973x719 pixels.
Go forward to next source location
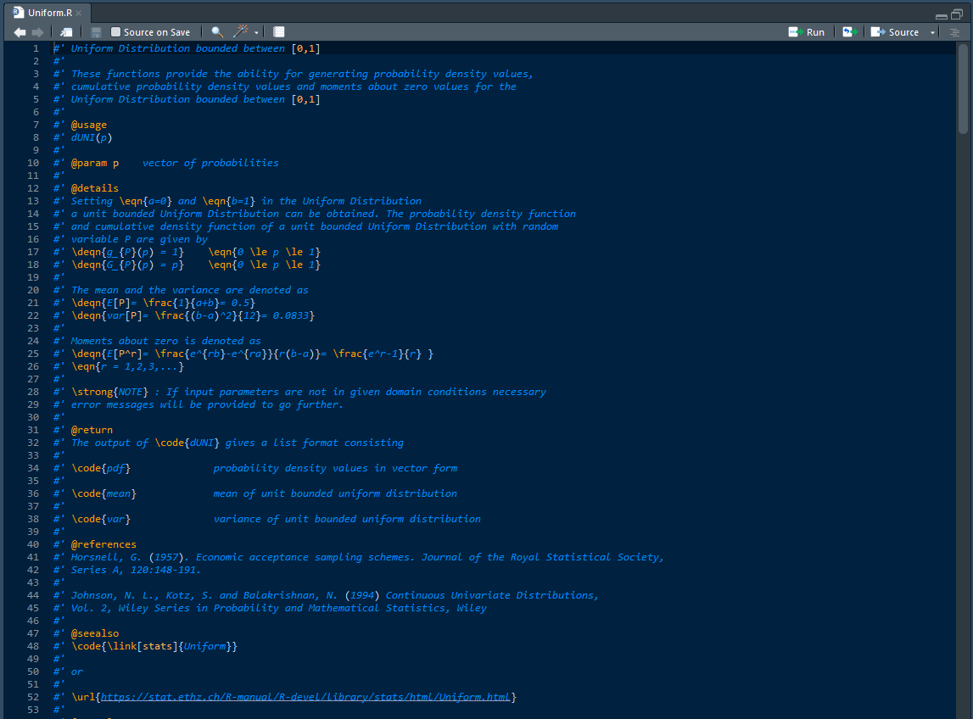38,32
